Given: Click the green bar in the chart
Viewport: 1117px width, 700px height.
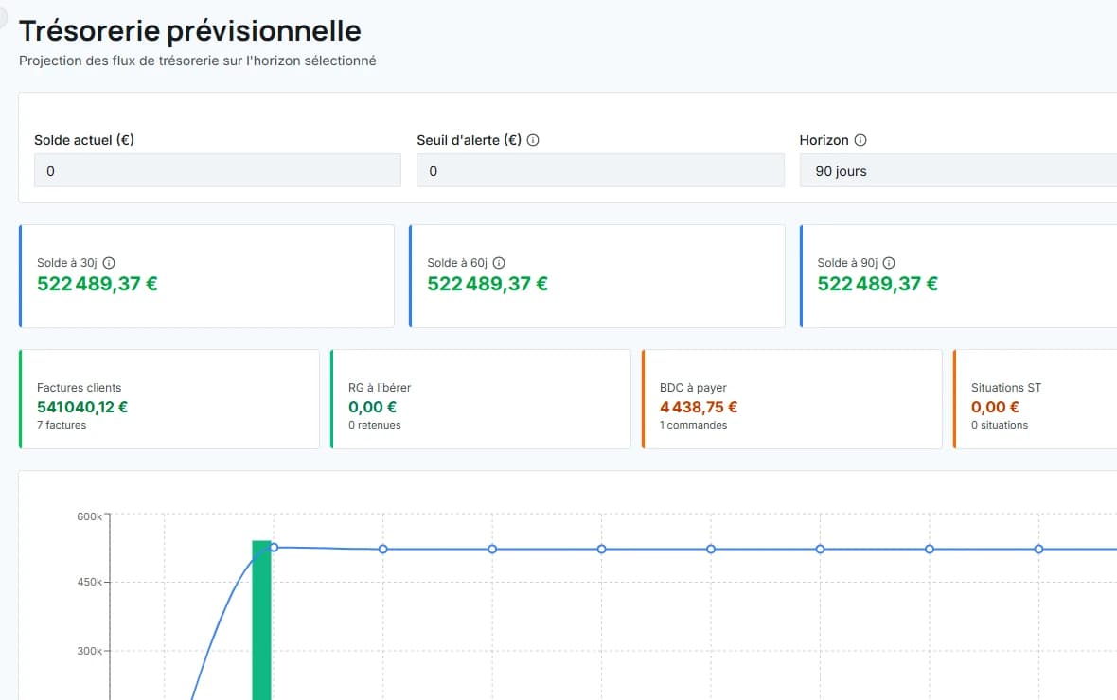Looking at the screenshot, I should [261, 621].
